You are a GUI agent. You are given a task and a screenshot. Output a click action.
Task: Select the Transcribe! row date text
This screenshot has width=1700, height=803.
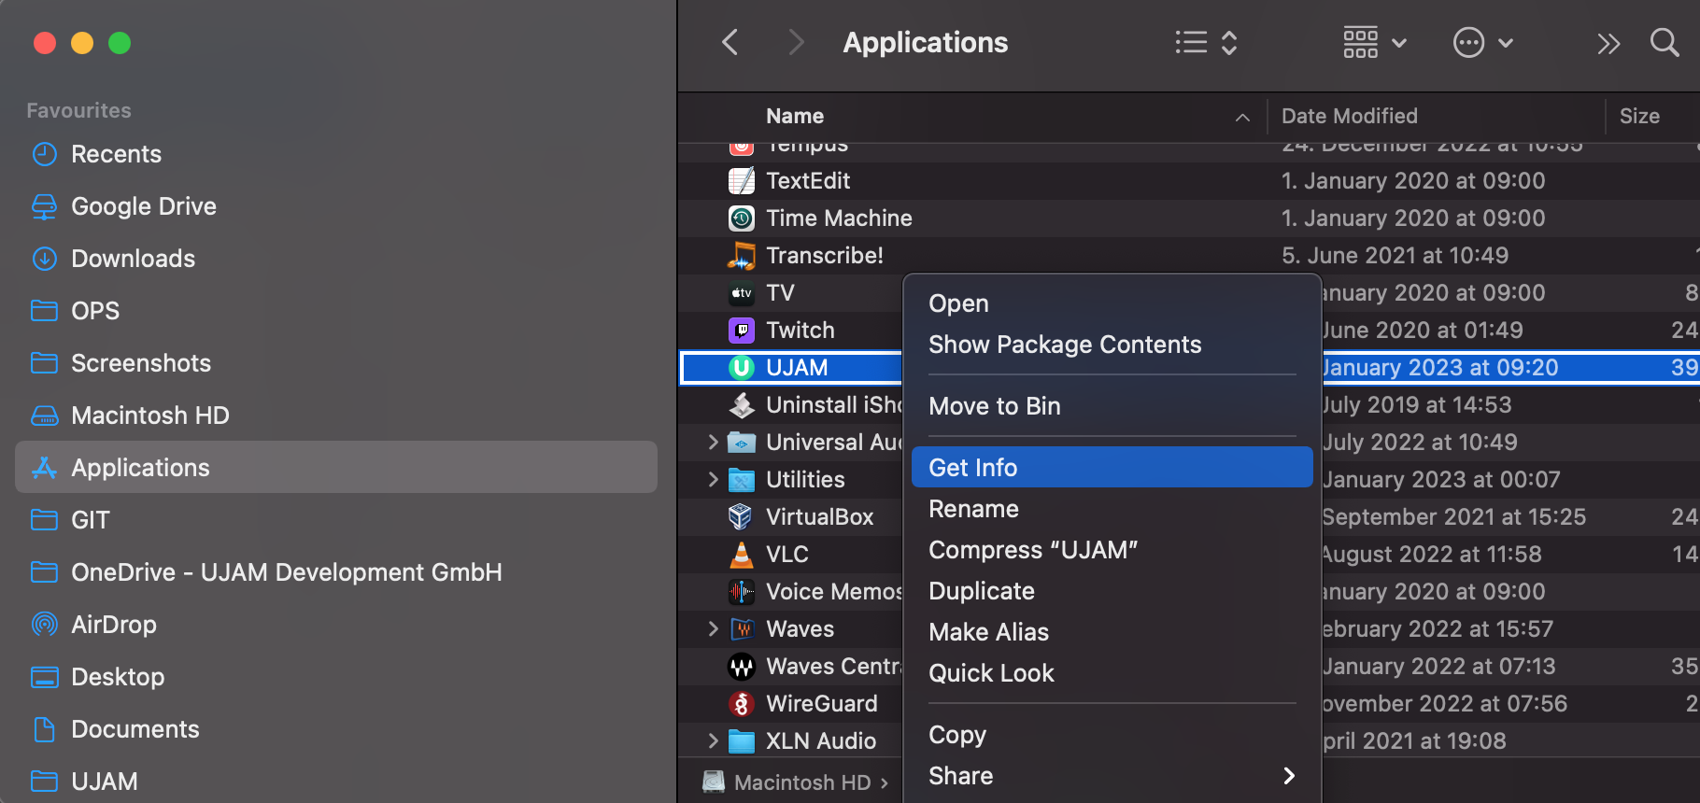pos(1395,255)
